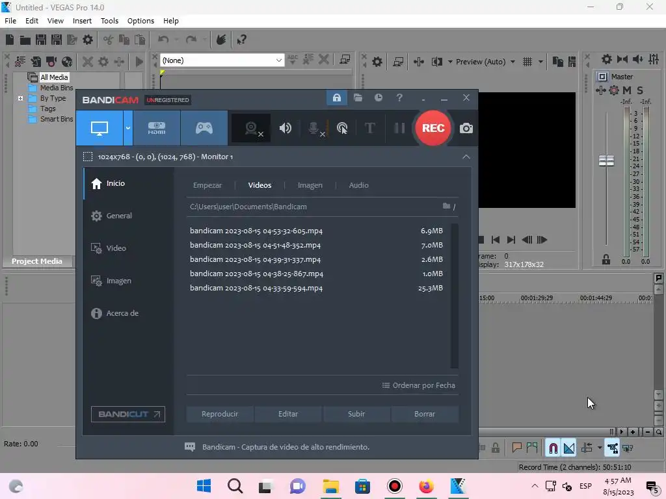Select file bandicam 2023-08-15 04-51-48-352.mp4
666x499 pixels.
(x=317, y=245)
